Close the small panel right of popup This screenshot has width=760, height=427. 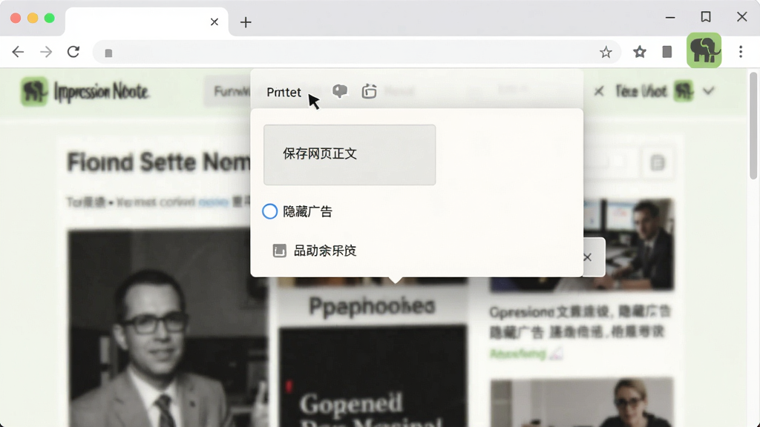tap(588, 257)
